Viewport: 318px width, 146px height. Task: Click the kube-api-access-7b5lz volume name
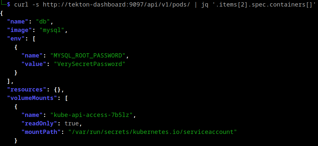point(91,115)
